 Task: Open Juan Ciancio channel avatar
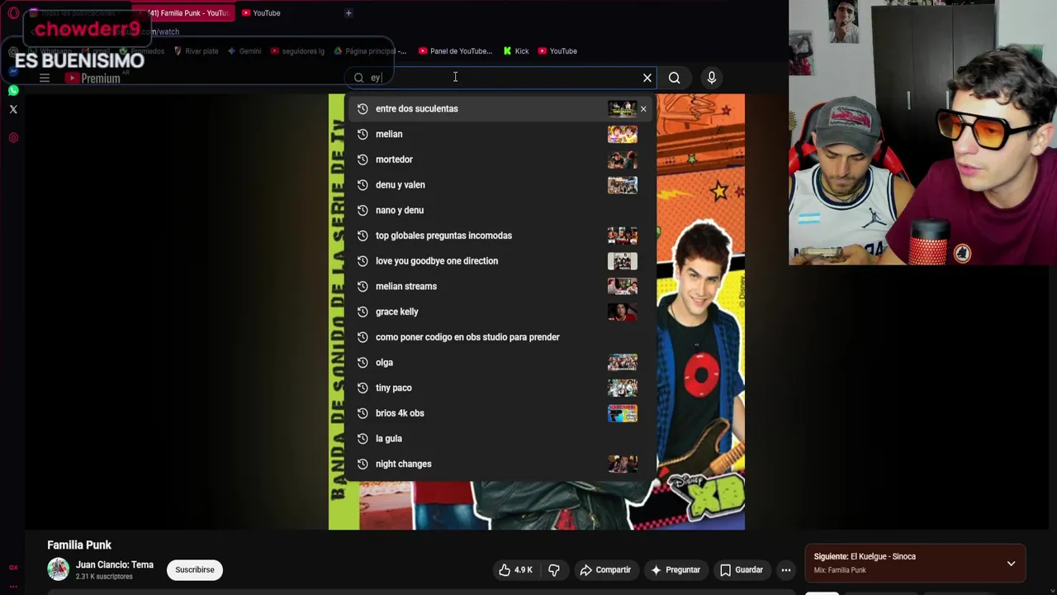[58, 569]
